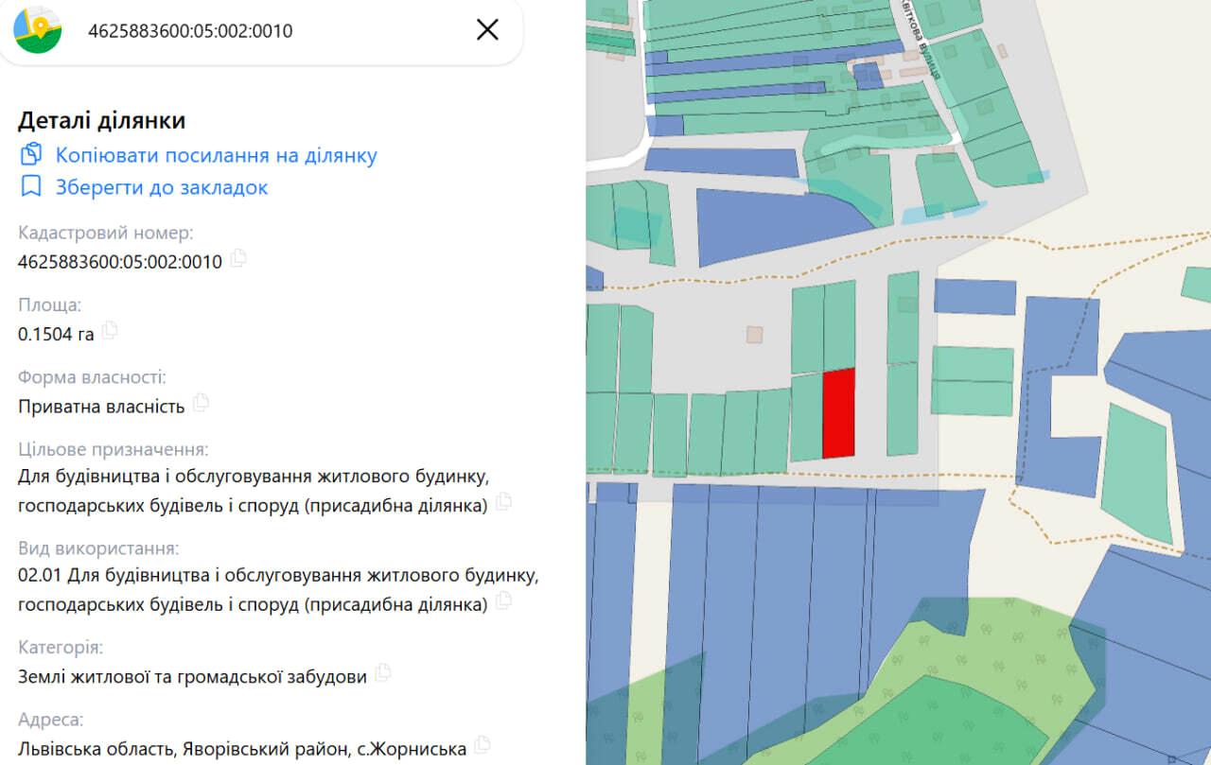Viewport: 1211px width, 765px height.
Task: Copy Приватна власність with its copy icon
Action: click(201, 403)
